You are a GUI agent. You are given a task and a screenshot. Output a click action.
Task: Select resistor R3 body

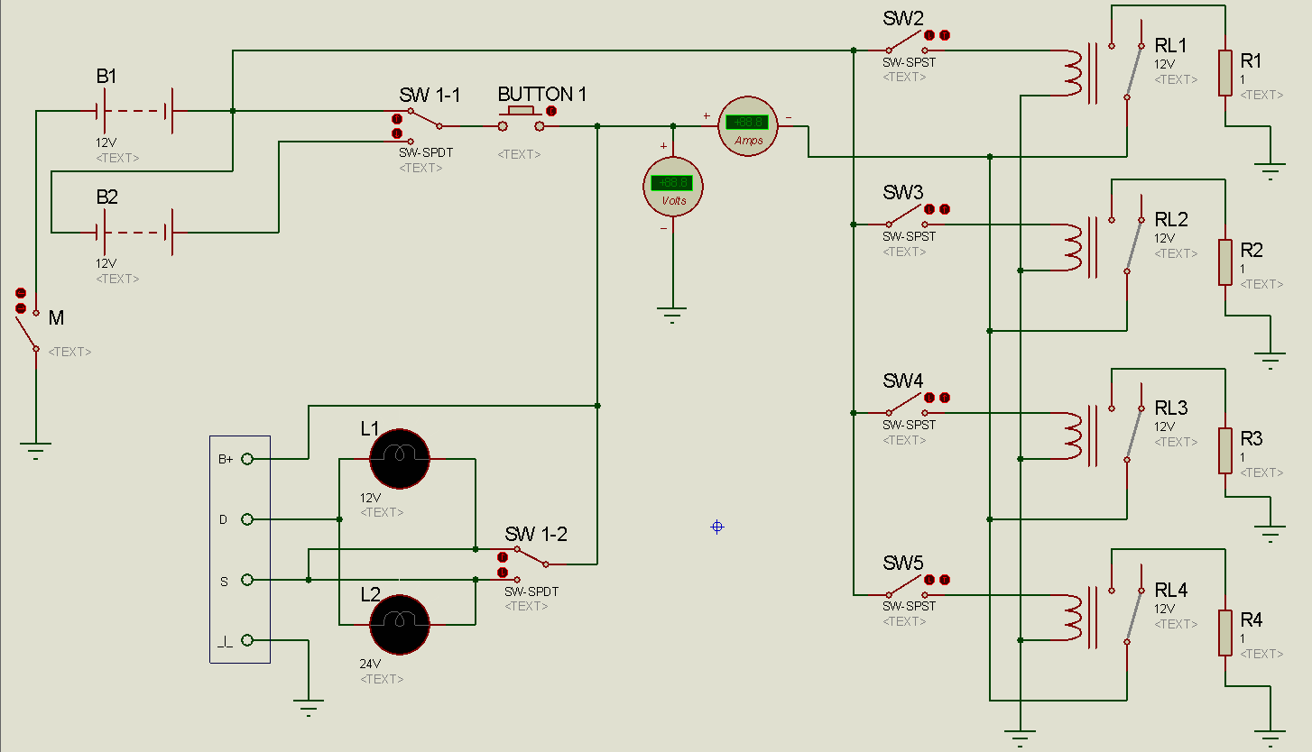(1225, 451)
